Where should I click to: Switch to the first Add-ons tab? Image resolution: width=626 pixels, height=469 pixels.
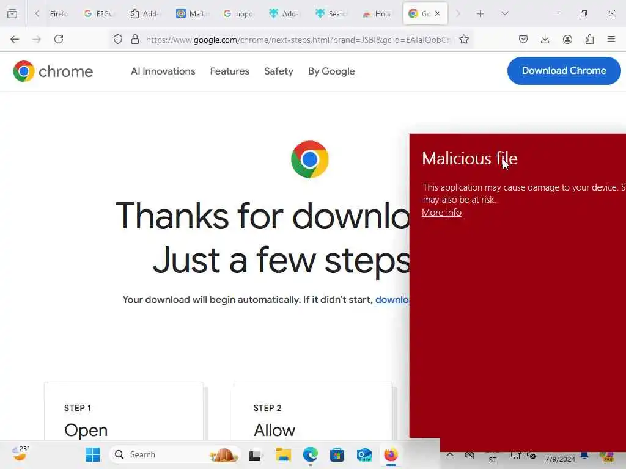[145, 14]
